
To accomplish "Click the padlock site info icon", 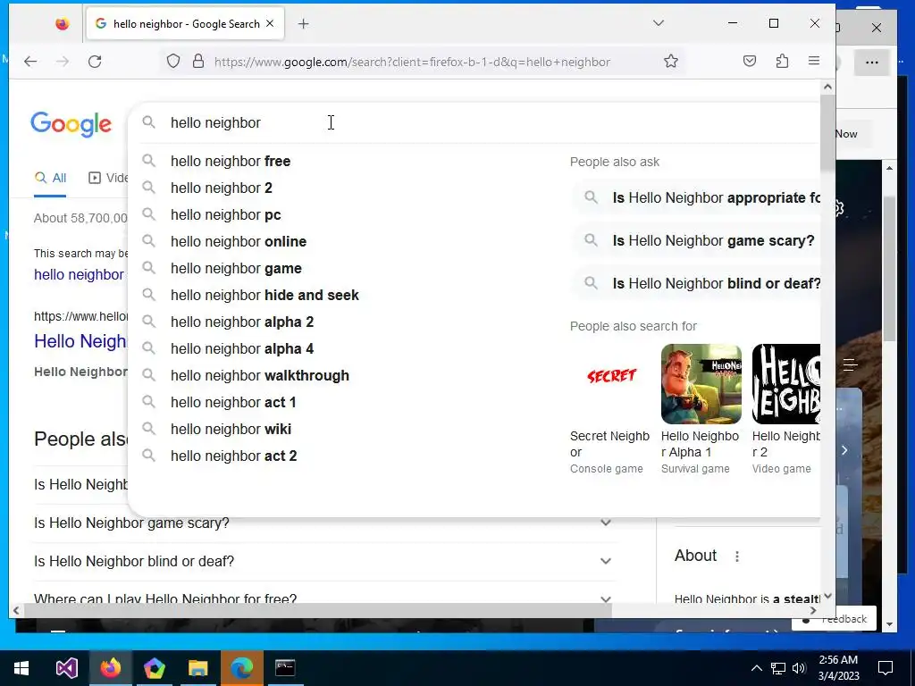I will (198, 62).
